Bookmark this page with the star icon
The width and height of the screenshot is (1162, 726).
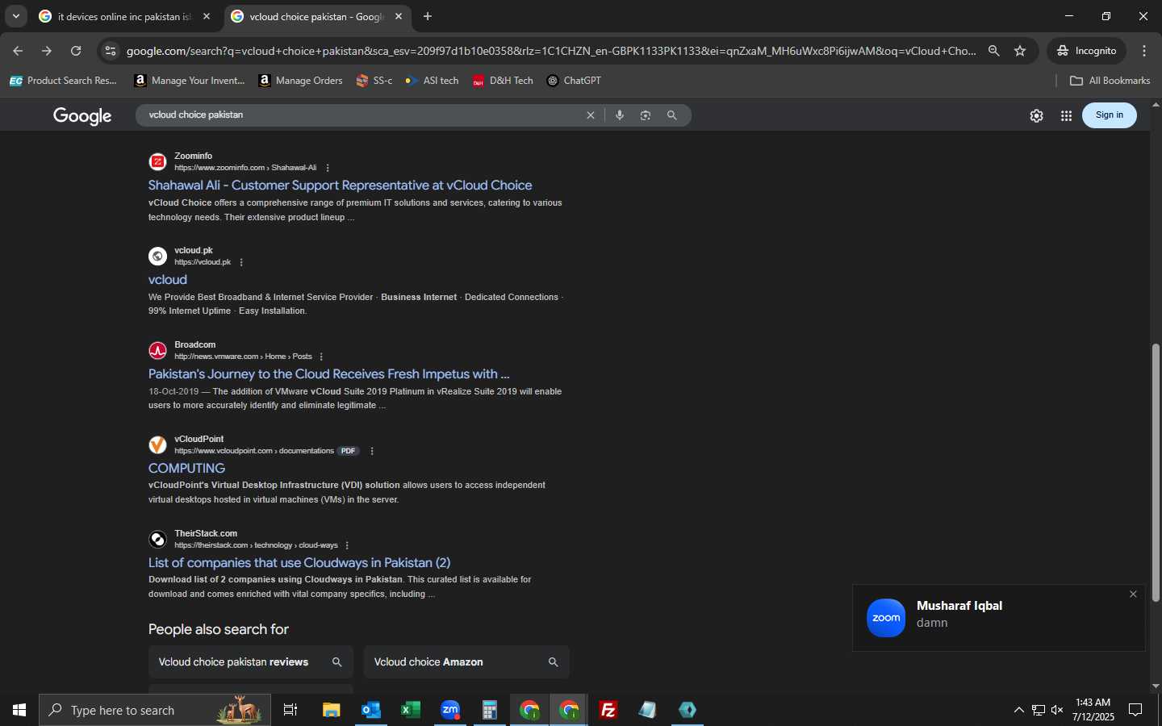pos(1020,51)
